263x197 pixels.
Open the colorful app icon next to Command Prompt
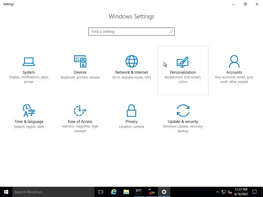coord(152,192)
